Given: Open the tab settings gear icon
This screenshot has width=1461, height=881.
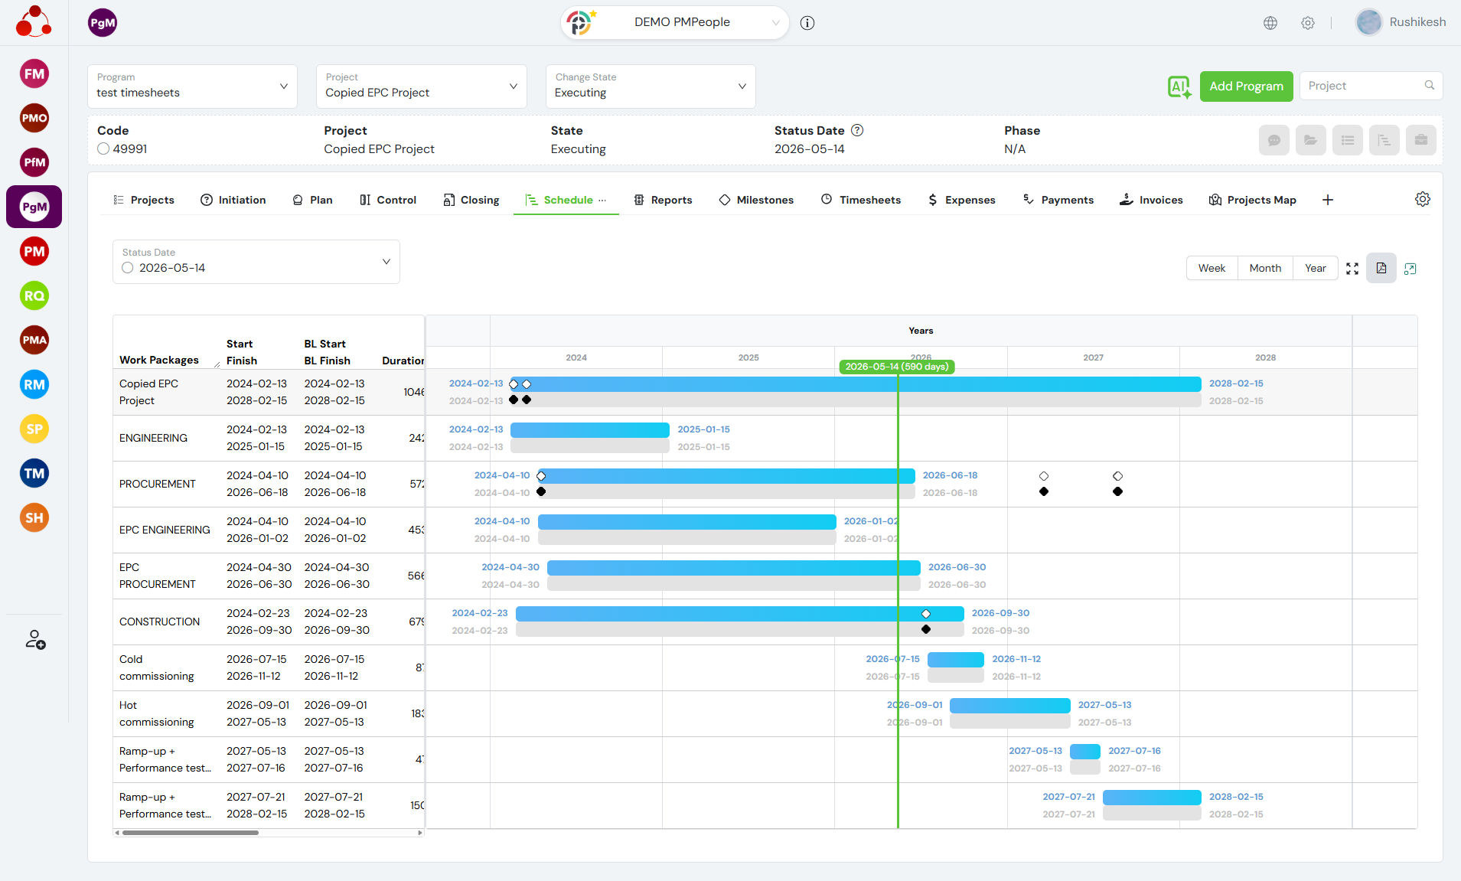Looking at the screenshot, I should [1422, 200].
